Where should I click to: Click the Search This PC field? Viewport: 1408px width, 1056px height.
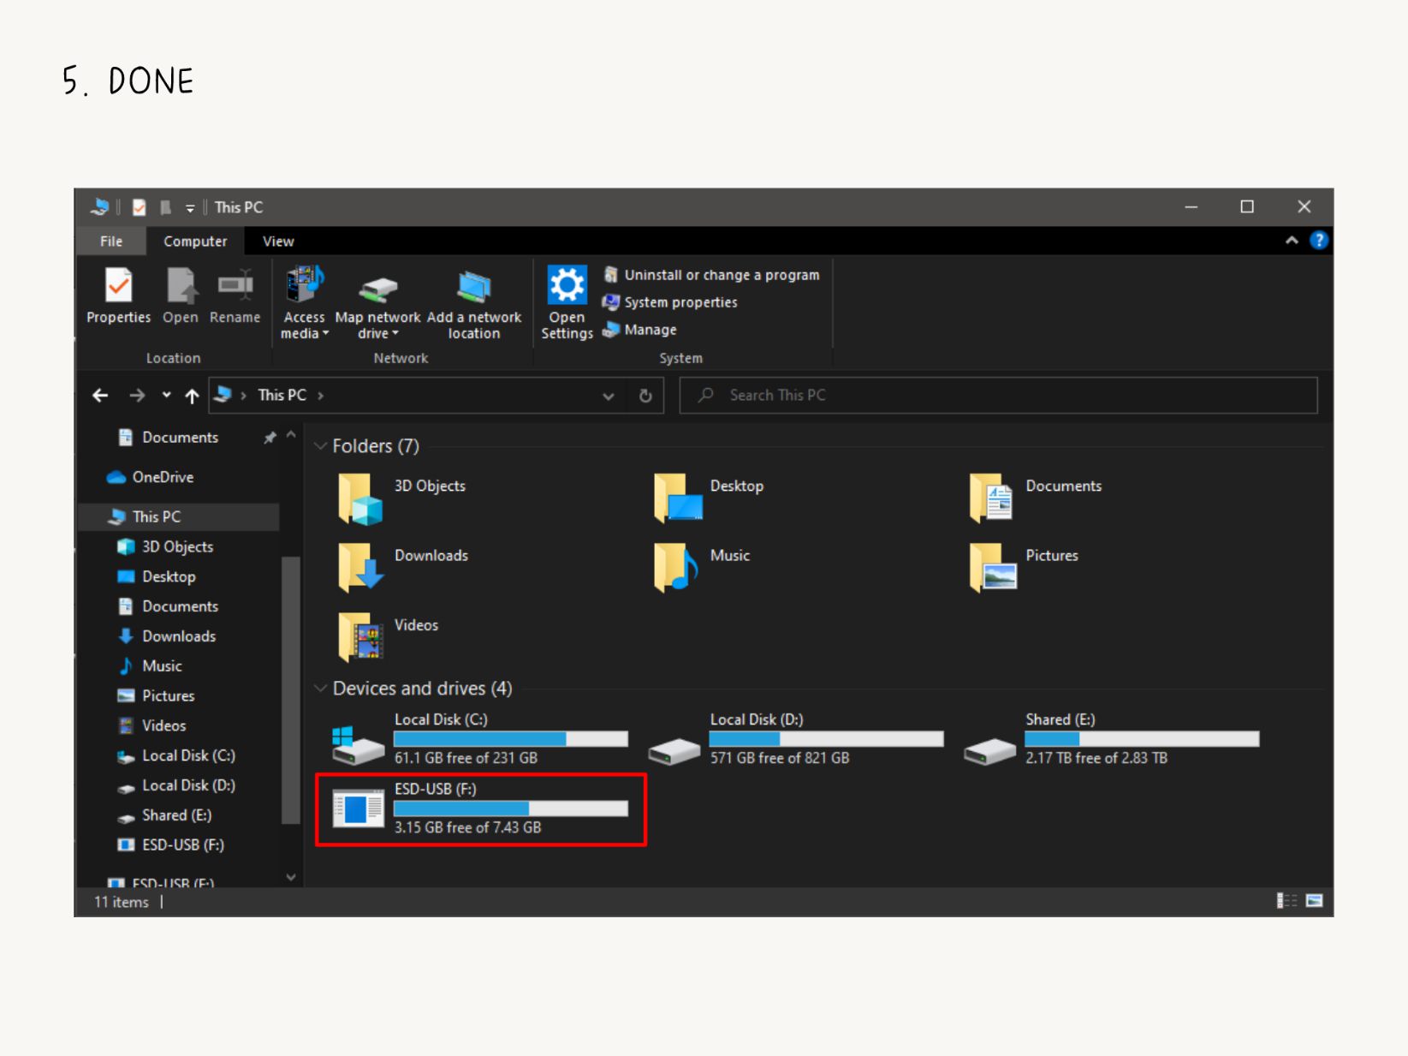(998, 396)
